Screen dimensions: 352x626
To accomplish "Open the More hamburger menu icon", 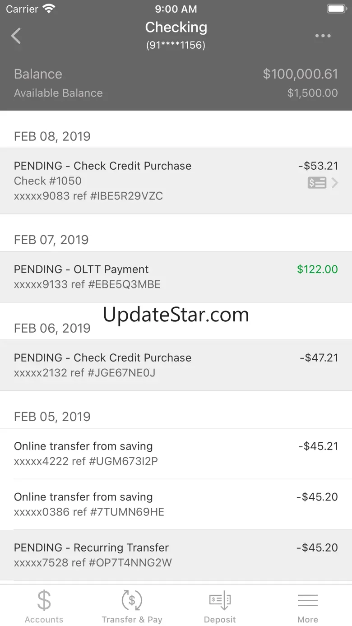I will tap(308, 600).
